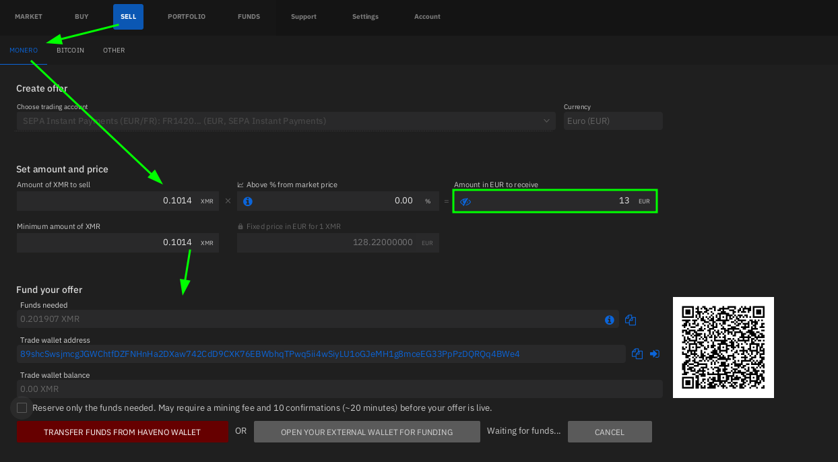Open the Portfolio tab
The image size is (838, 462).
(187, 16)
